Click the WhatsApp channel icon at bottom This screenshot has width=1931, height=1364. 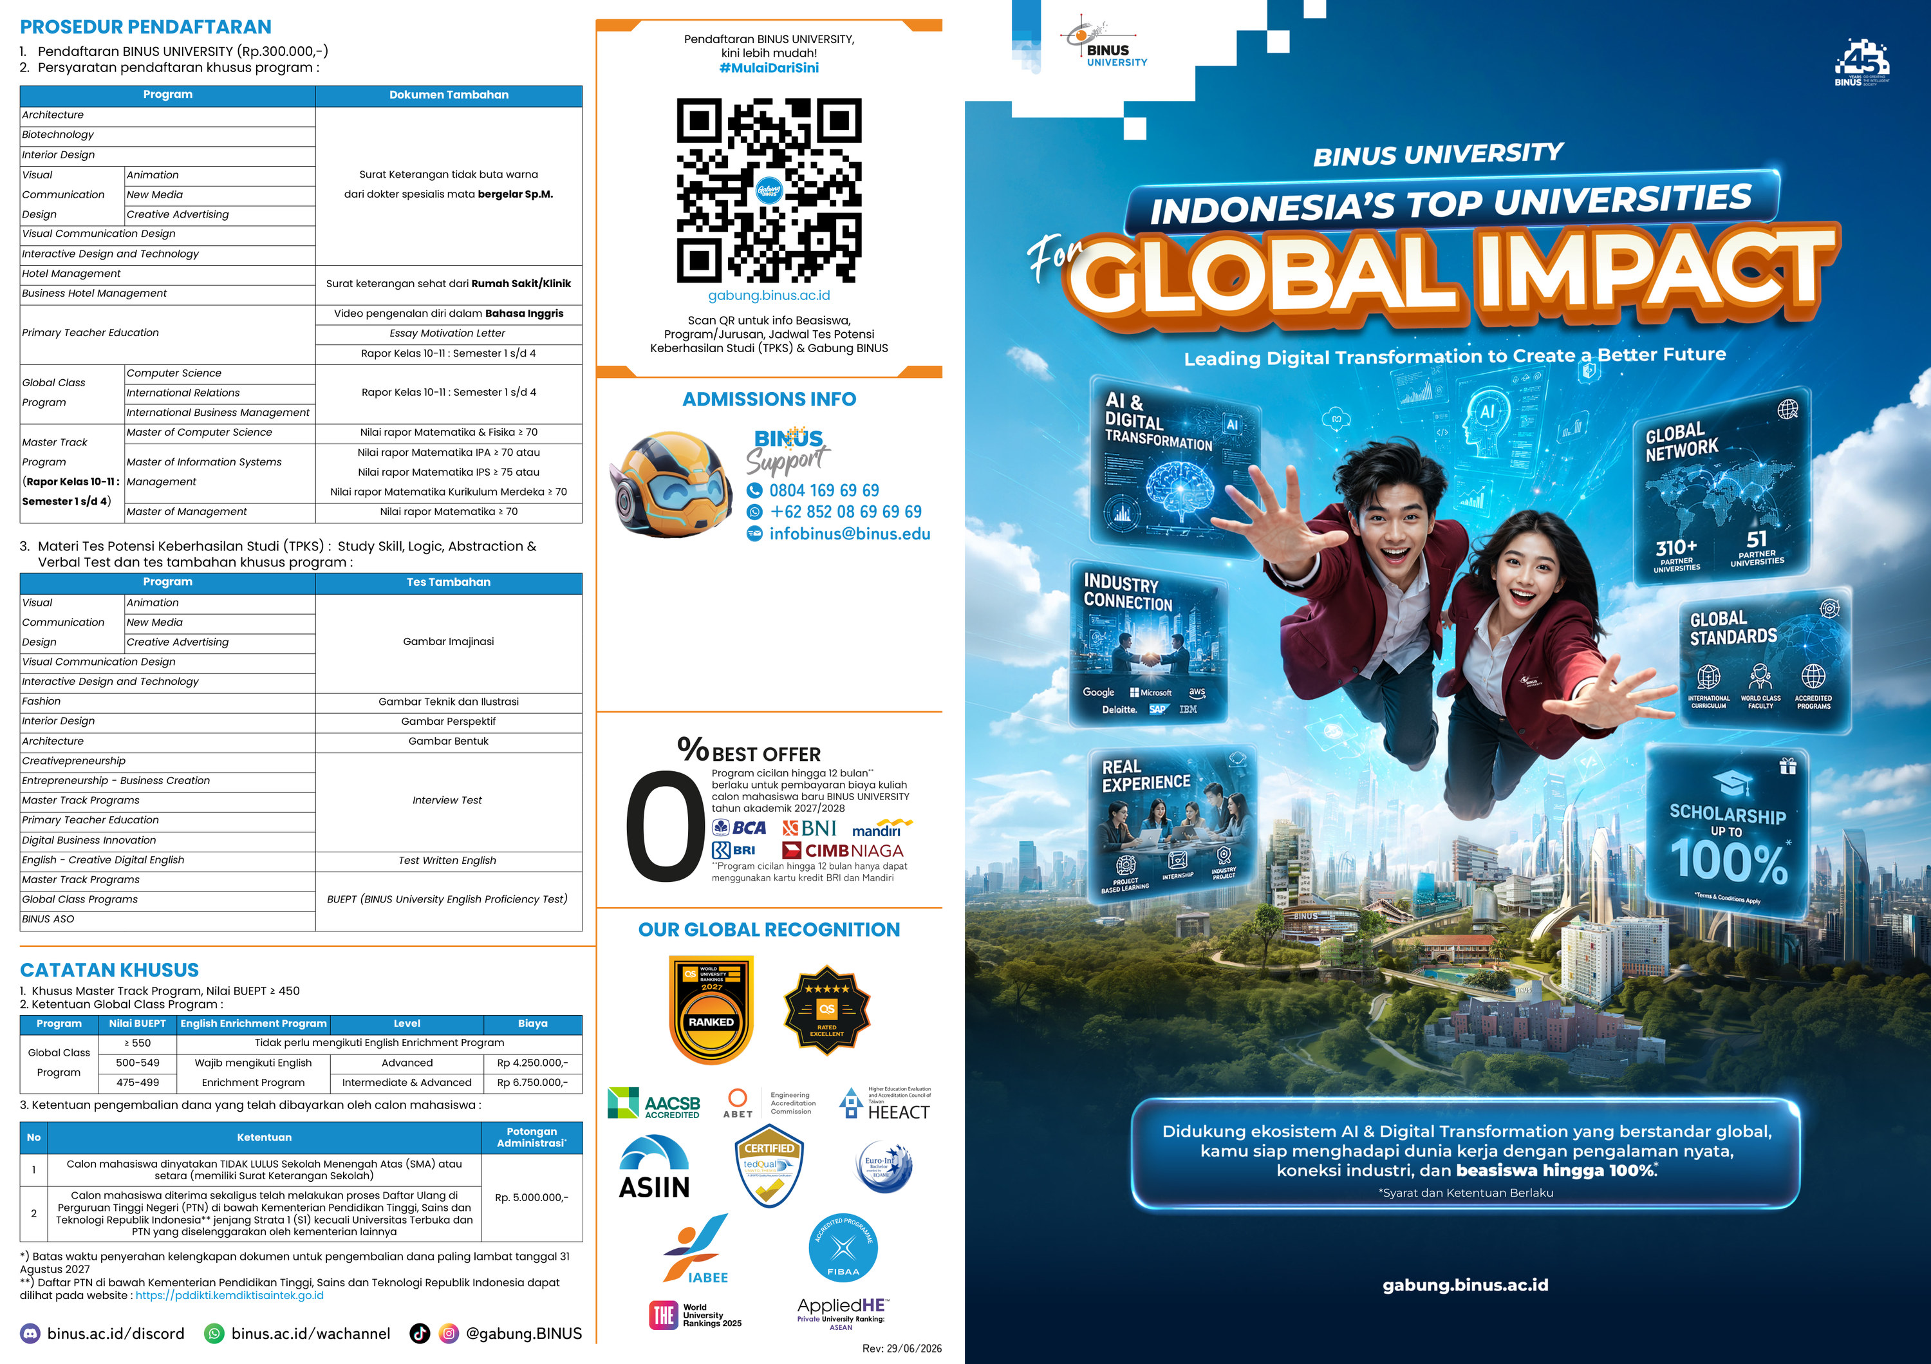[x=215, y=1334]
